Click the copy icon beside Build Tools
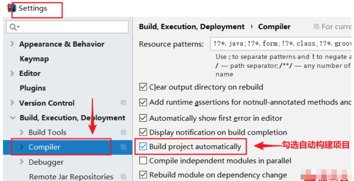Screen dimensions: 354x181 click(124, 132)
